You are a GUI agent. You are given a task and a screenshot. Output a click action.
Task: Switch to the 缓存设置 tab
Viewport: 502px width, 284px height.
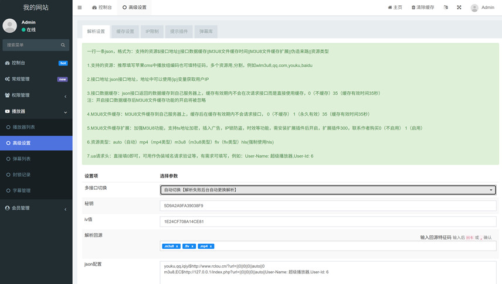click(125, 31)
